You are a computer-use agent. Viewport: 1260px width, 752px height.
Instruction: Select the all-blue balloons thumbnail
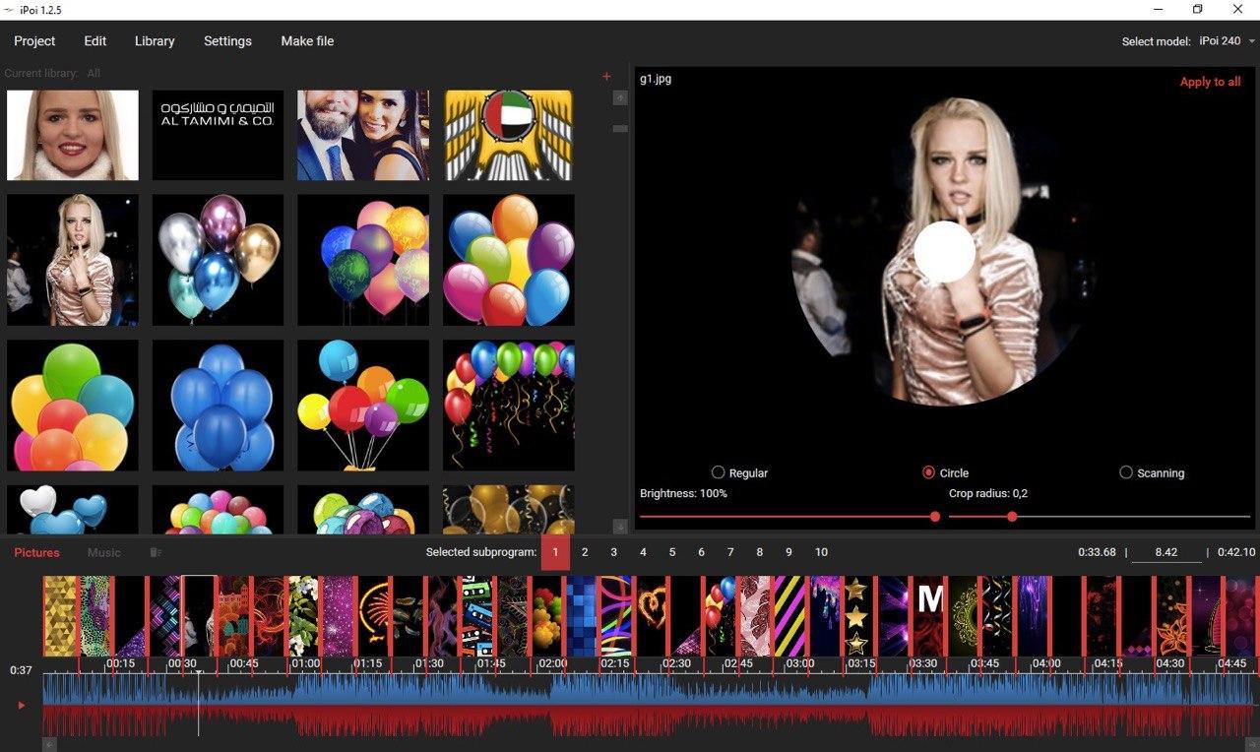tap(218, 406)
